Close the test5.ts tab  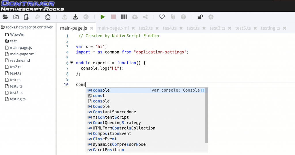255,28
